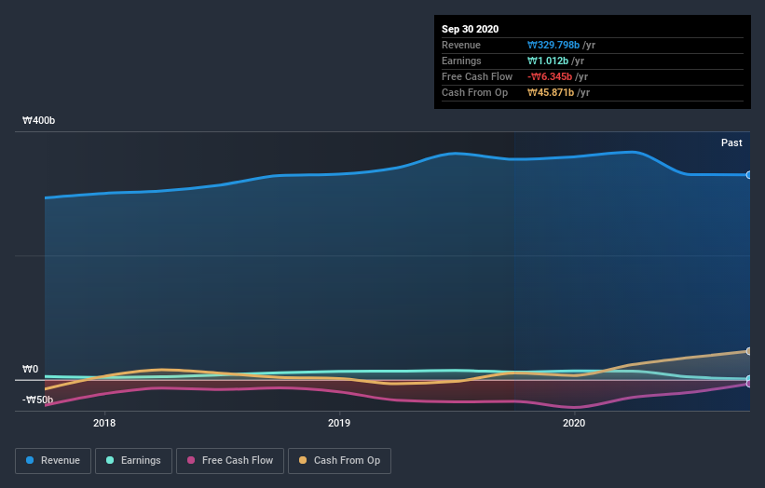Click the Earnings endpoint marker on the teal line
Viewport: 765px width, 488px height.
(748, 379)
